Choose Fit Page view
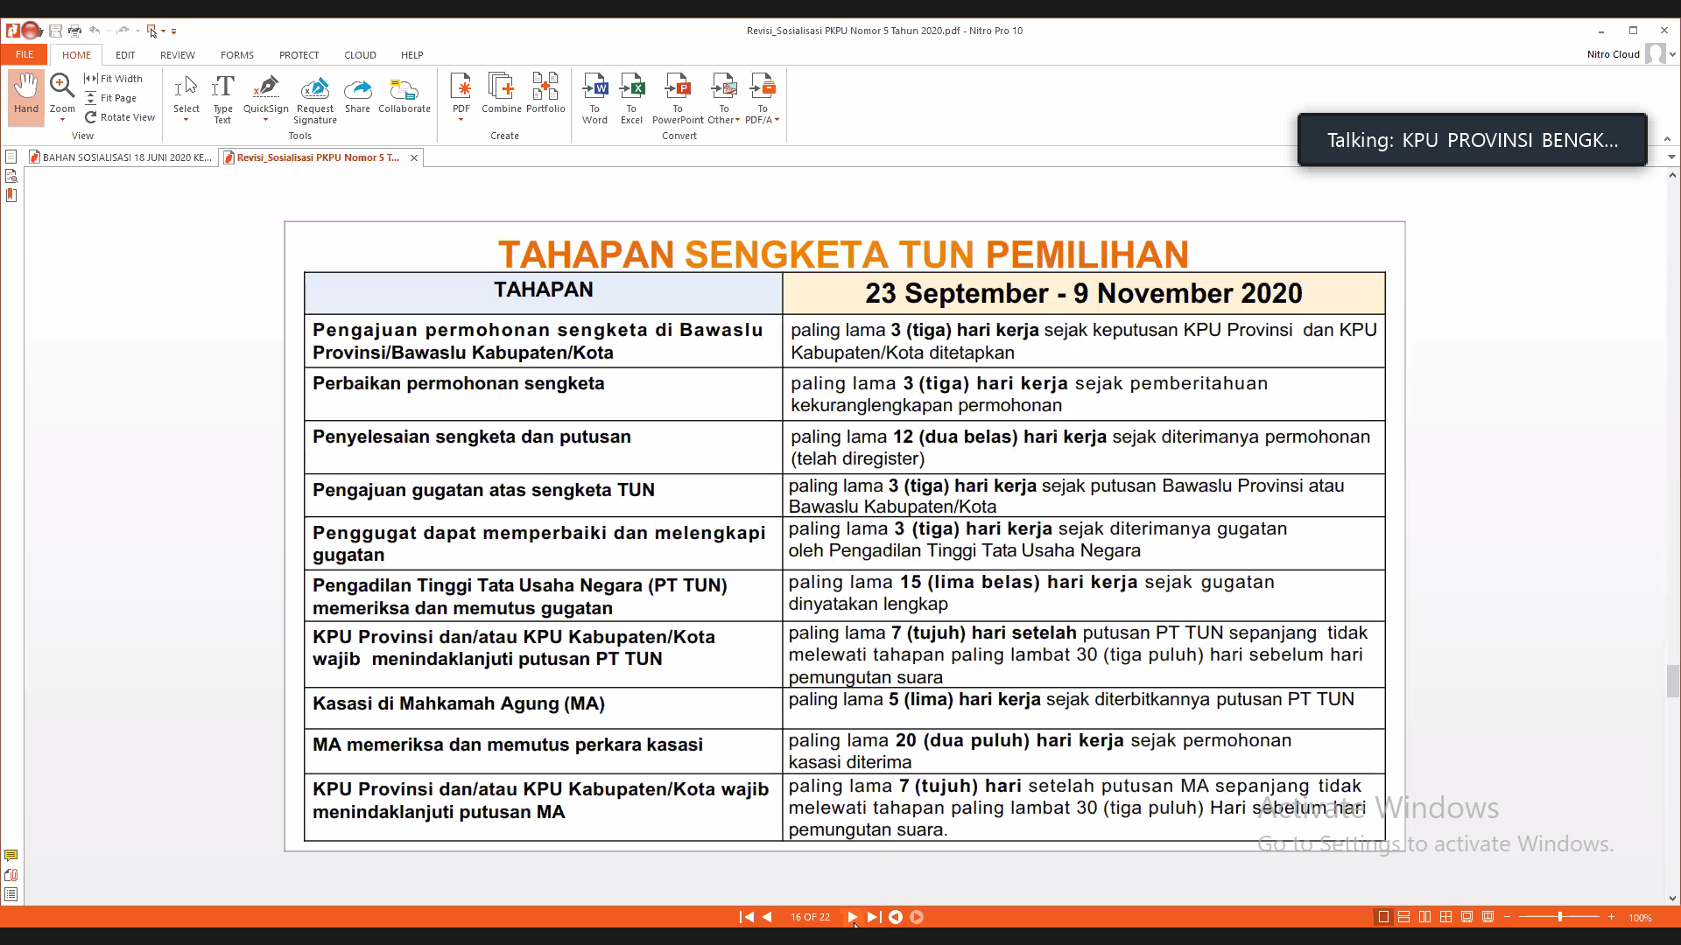 coord(111,98)
